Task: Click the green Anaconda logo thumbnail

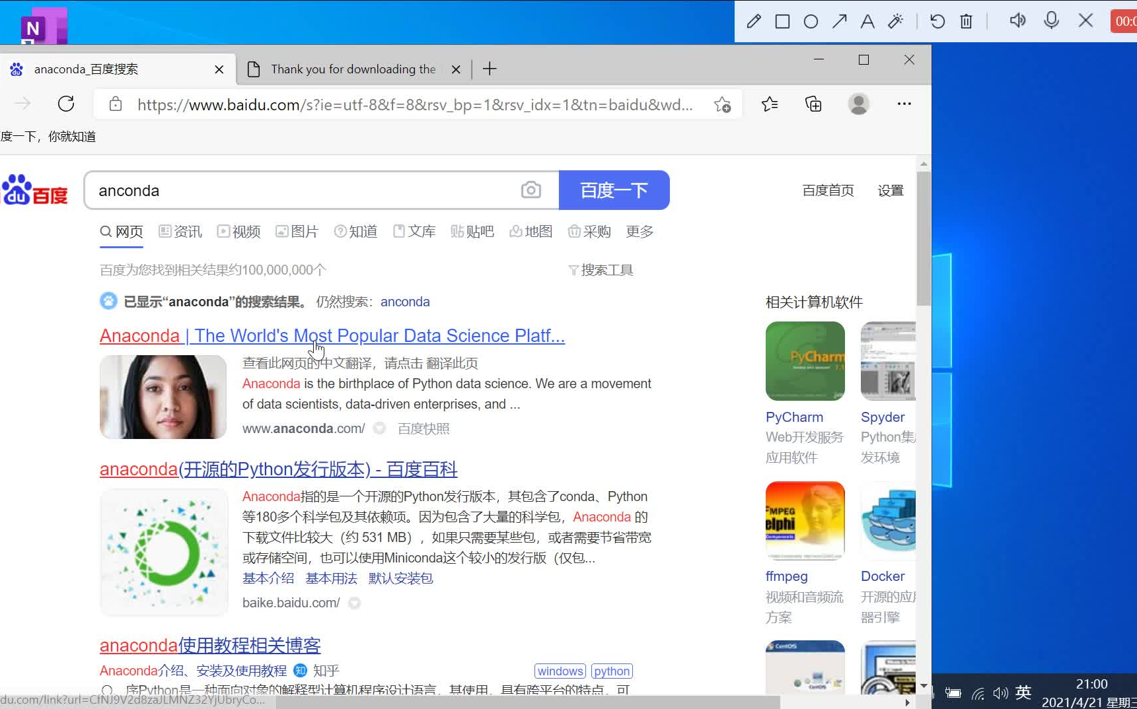Action: click(x=164, y=552)
